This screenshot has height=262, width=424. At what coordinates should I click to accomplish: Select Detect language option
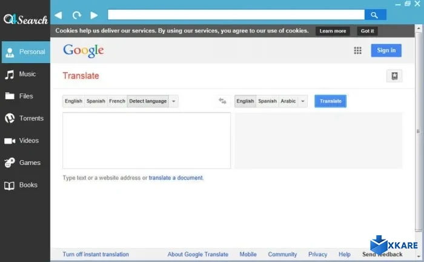pos(148,101)
